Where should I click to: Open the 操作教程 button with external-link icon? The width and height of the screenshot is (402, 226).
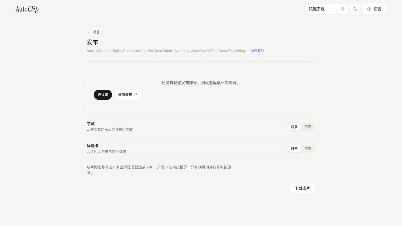(x=128, y=95)
